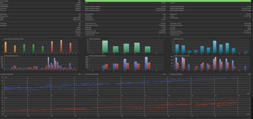Click the Ticks label
Viewport: 253px width, 119px height.
(86, 3)
